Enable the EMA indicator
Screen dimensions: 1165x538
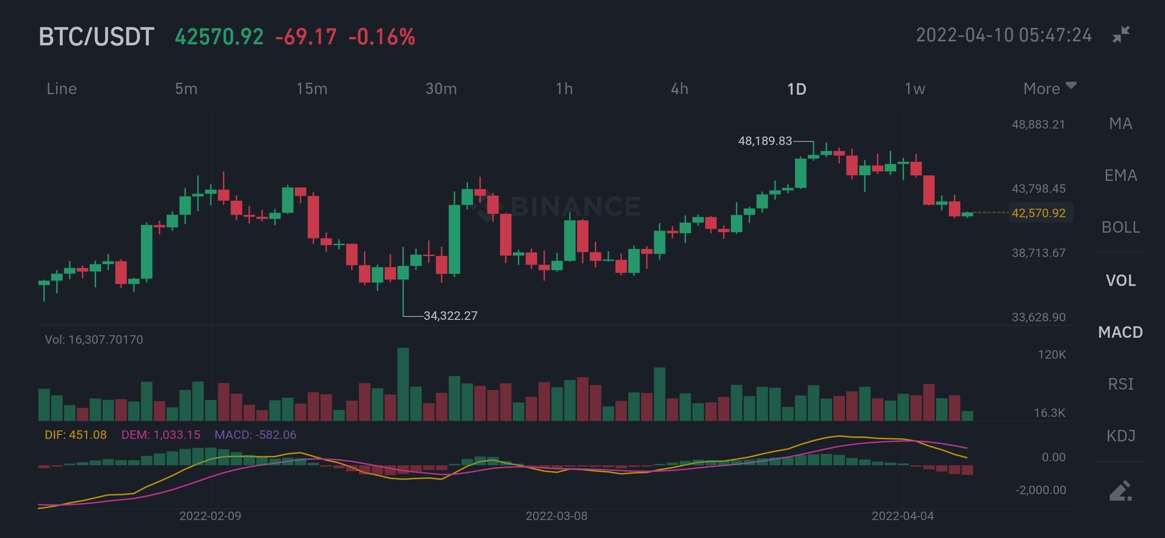(x=1121, y=175)
